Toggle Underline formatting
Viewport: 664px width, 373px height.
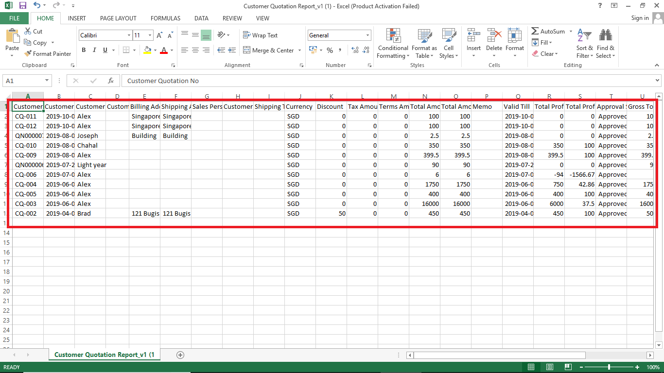[x=105, y=50]
